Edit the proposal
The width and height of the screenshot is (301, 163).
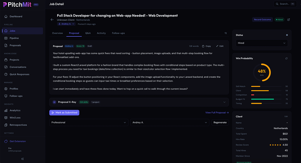(220, 46)
